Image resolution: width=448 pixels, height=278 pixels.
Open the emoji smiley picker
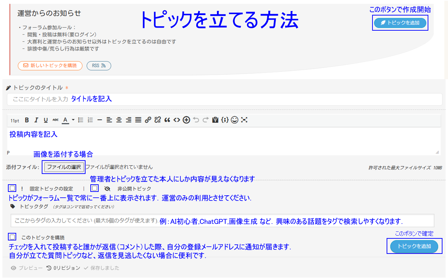click(x=235, y=120)
